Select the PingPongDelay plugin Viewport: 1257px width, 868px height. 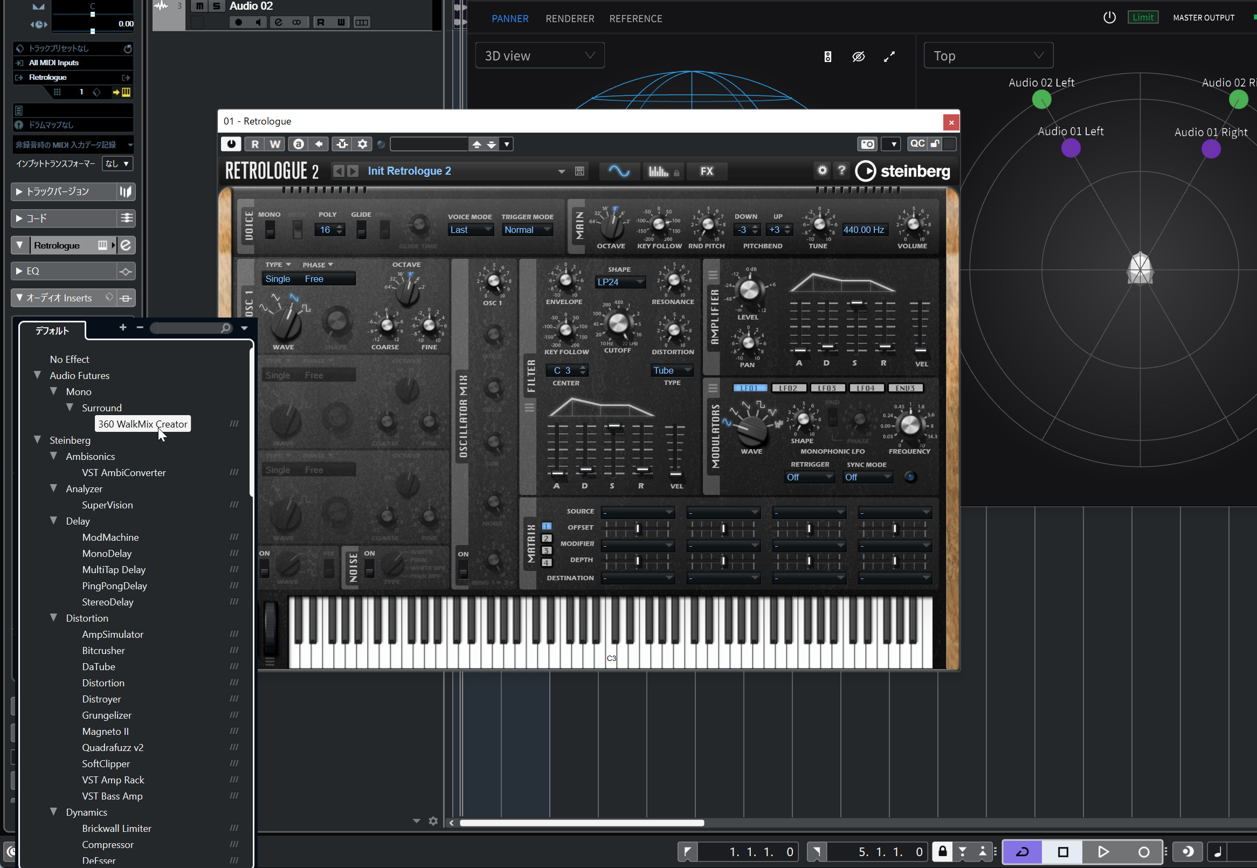point(114,585)
